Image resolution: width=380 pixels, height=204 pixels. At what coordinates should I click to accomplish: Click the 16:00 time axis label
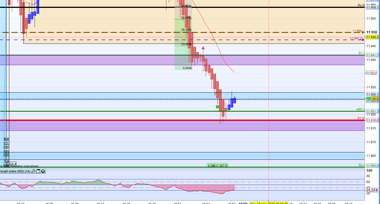tap(243, 203)
